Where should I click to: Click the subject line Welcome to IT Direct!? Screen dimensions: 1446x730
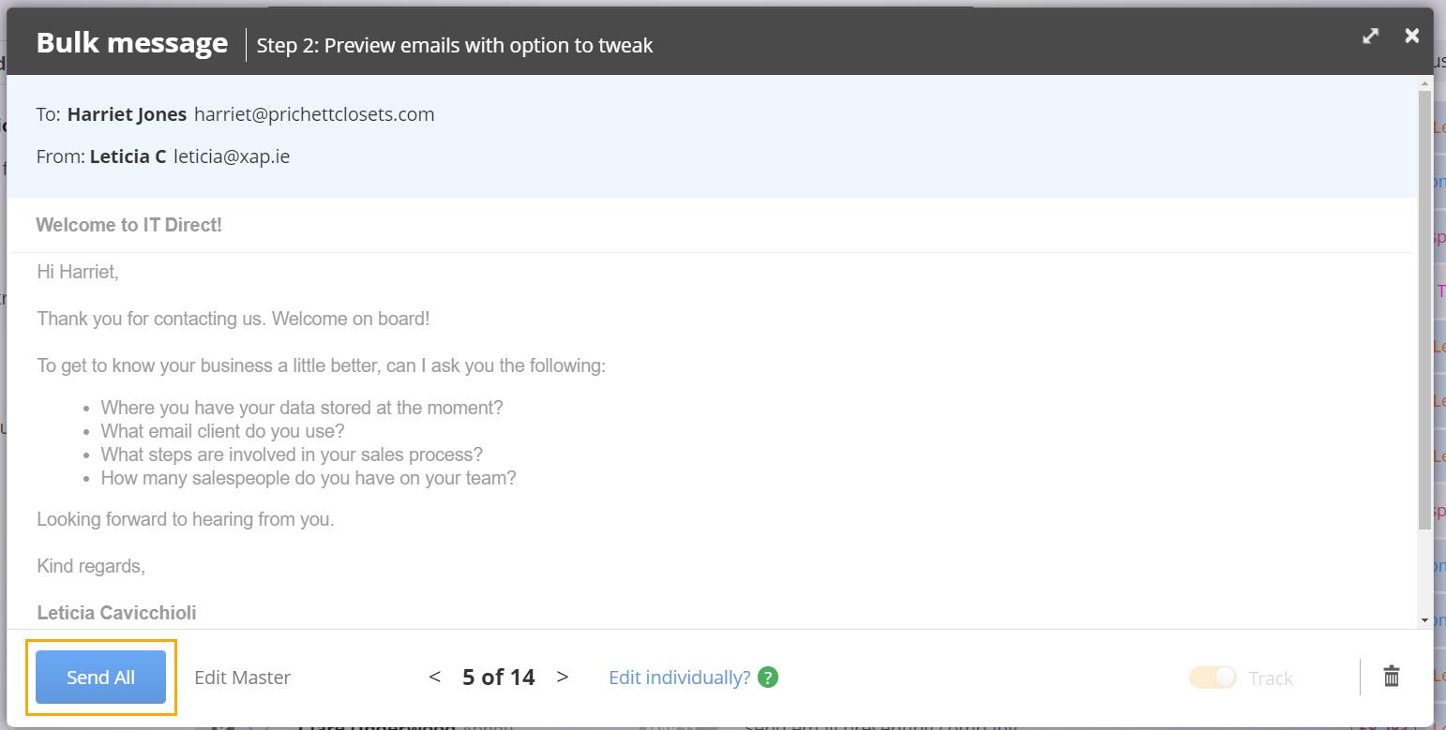coord(129,225)
